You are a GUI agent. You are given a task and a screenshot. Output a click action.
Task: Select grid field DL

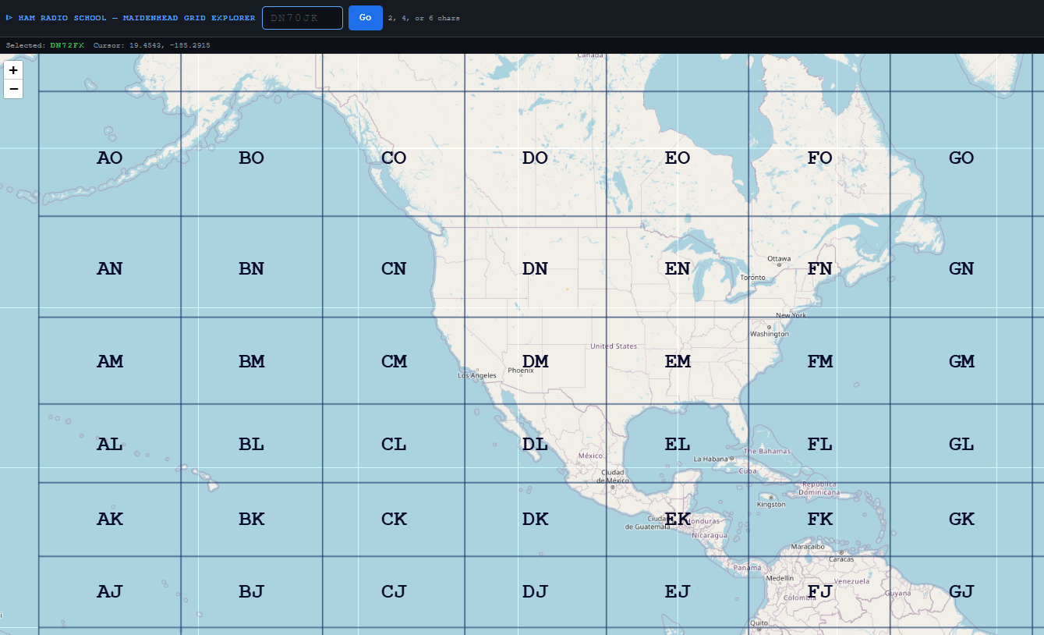[536, 443]
